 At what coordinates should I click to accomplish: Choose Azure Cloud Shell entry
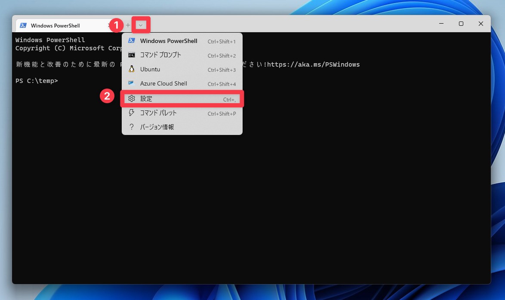click(182, 83)
